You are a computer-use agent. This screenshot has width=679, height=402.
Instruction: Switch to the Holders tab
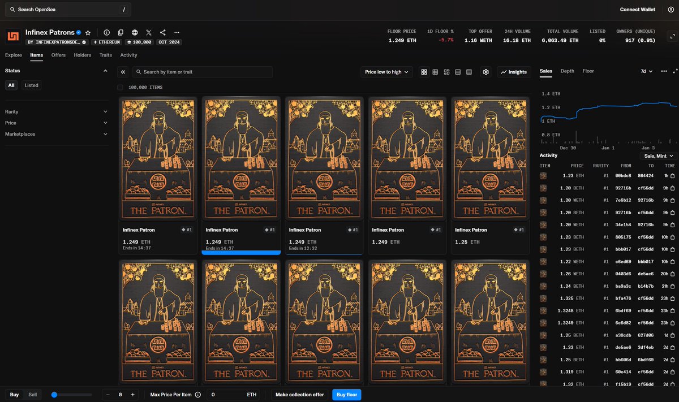coord(83,55)
